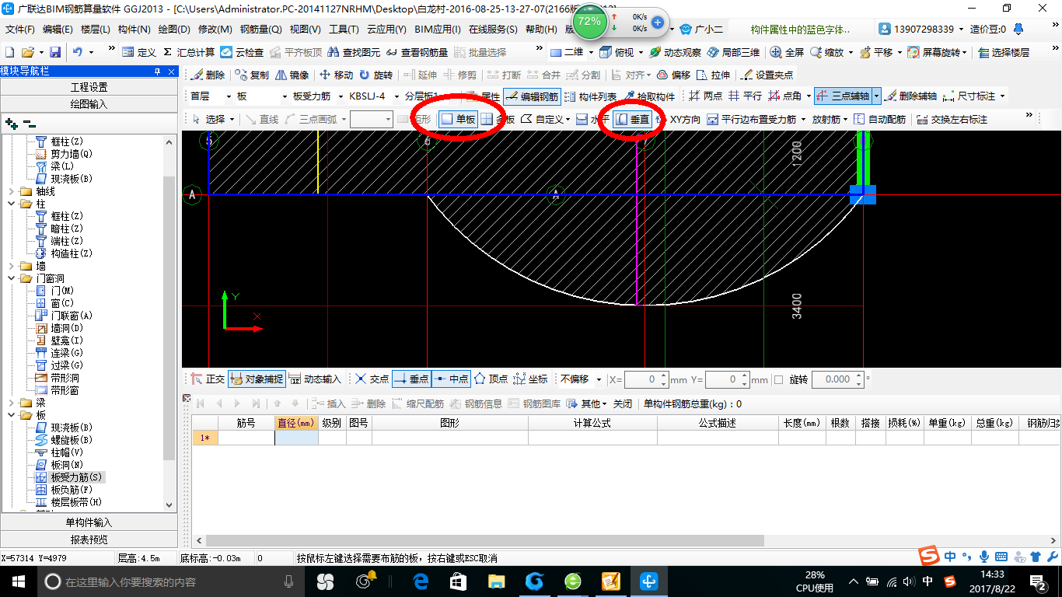The width and height of the screenshot is (1062, 597).
Task: Click the 设置夹点 tool
Action: (767, 75)
